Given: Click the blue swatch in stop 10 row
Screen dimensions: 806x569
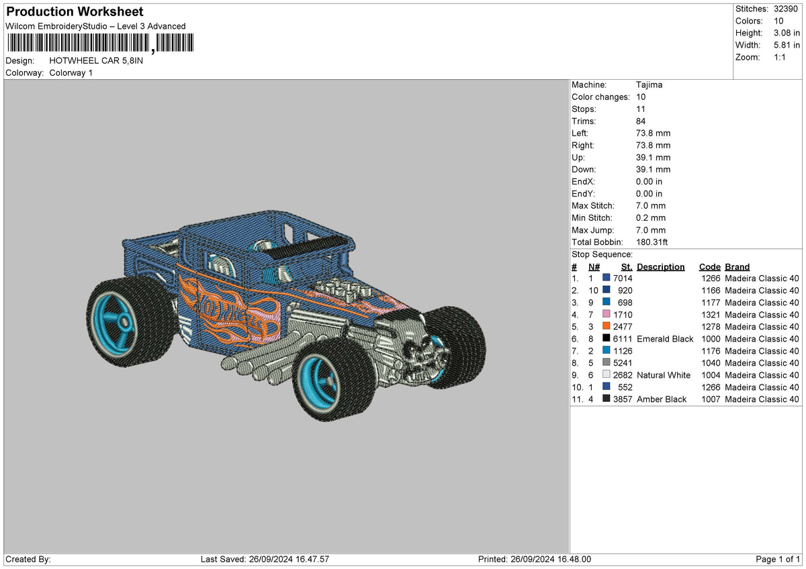Looking at the screenshot, I should point(607,387).
